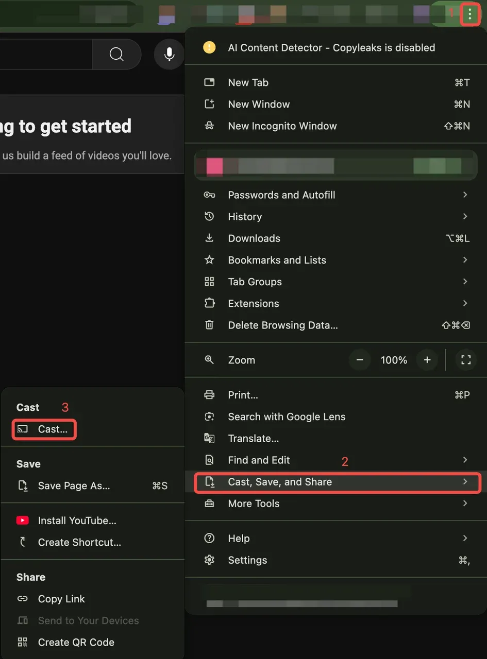This screenshot has height=659, width=487.
Task: Choose New Window menu entry
Action: click(x=337, y=104)
